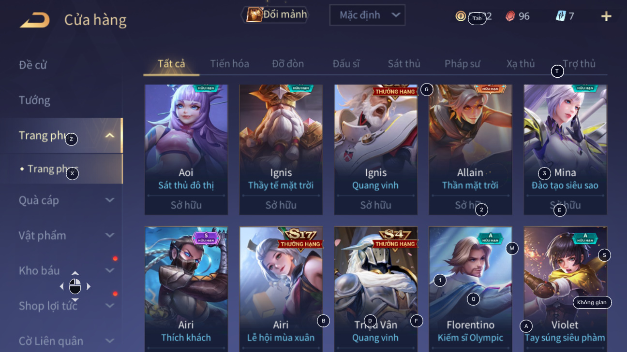627x352 pixels.
Task: Select the Aoi Sát thủ đô thị skin card
Action: click(186, 150)
